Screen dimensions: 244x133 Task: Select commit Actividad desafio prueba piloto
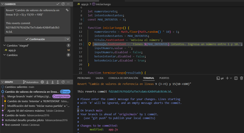click(37, 120)
